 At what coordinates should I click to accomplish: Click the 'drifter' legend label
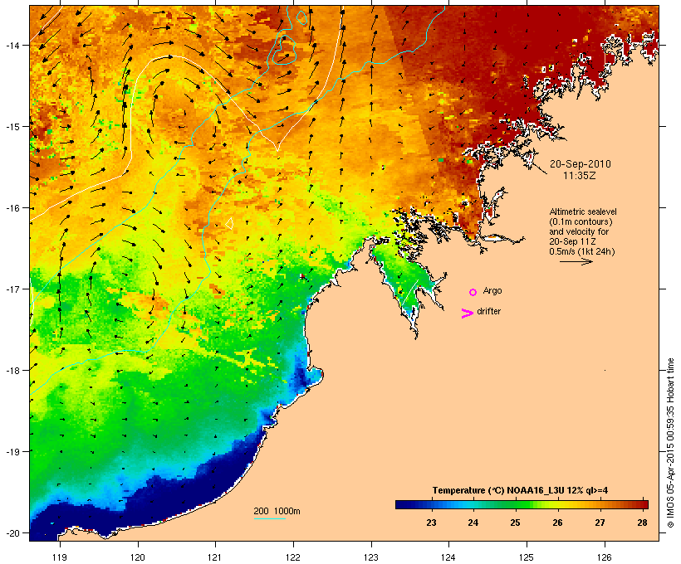(488, 312)
